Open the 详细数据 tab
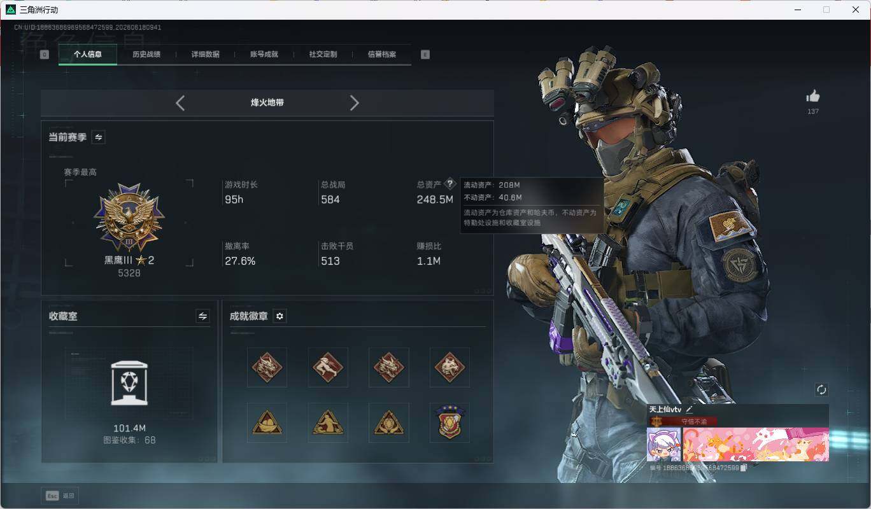Image resolution: width=871 pixels, height=509 pixels. pyautogui.click(x=206, y=54)
